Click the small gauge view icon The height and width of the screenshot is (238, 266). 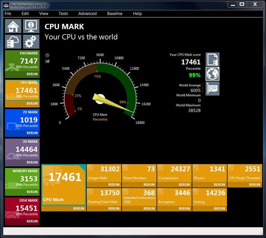pyautogui.click(x=47, y=55)
